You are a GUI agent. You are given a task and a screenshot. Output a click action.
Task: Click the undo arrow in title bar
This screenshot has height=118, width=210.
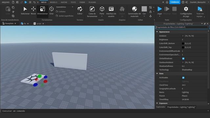[34, 2]
